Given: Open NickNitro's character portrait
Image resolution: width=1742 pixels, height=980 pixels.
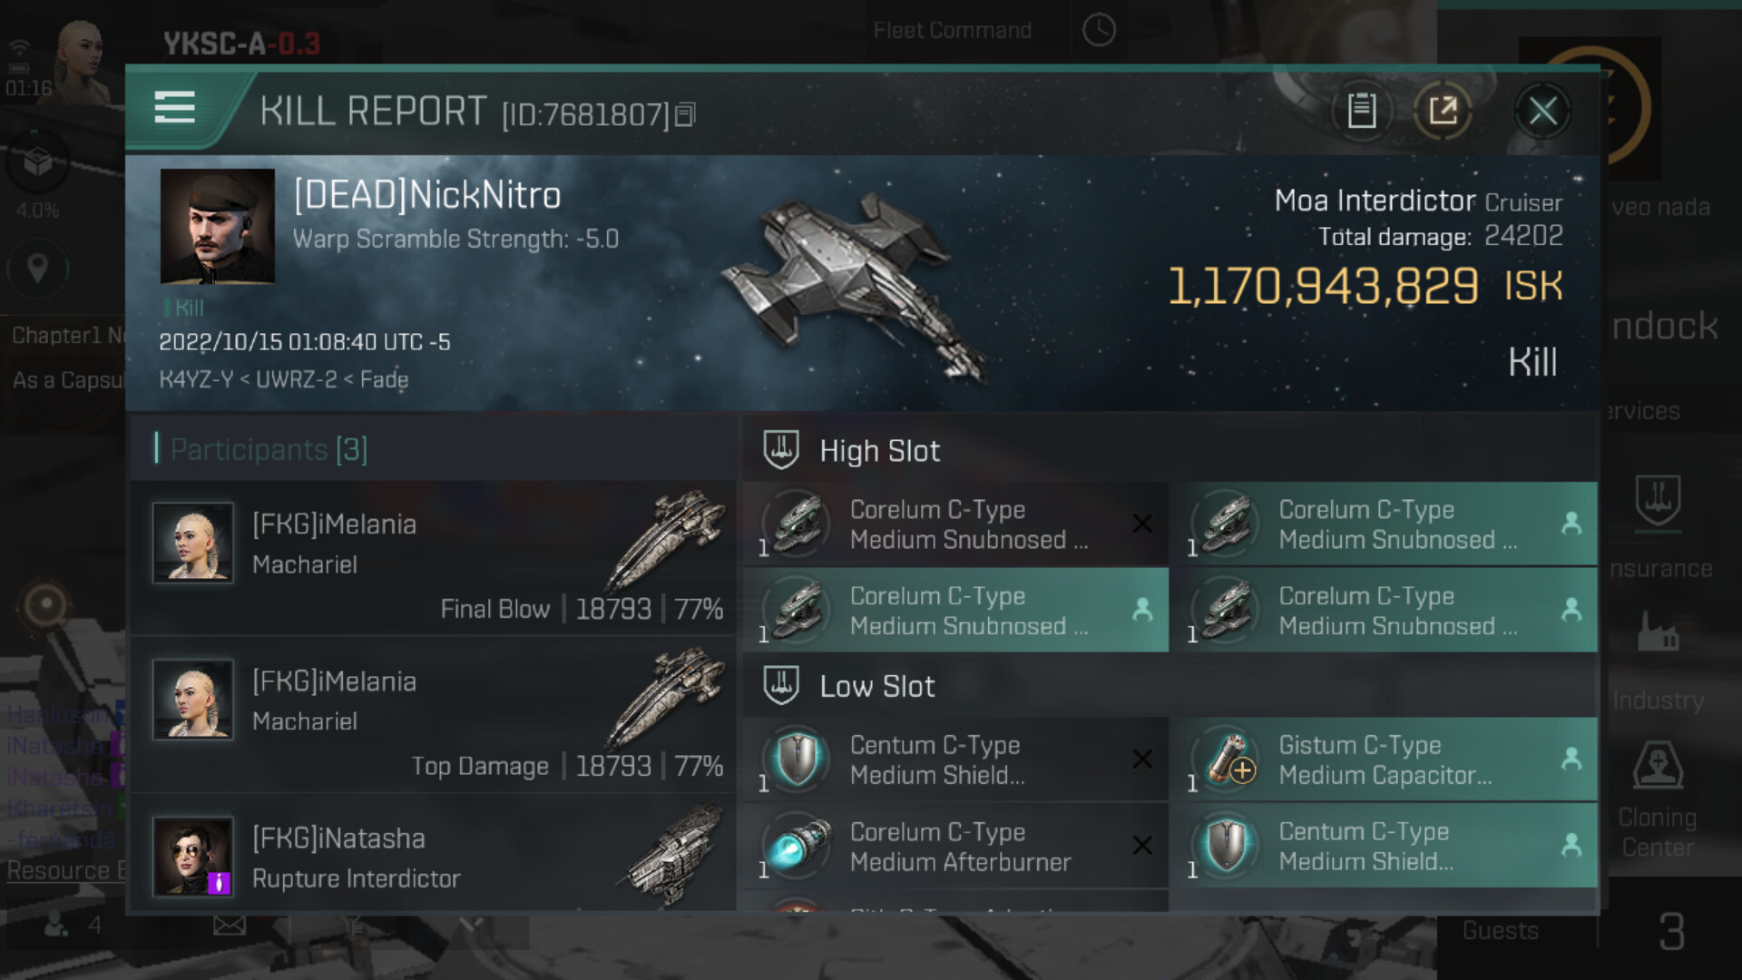Looking at the screenshot, I should (x=218, y=227).
